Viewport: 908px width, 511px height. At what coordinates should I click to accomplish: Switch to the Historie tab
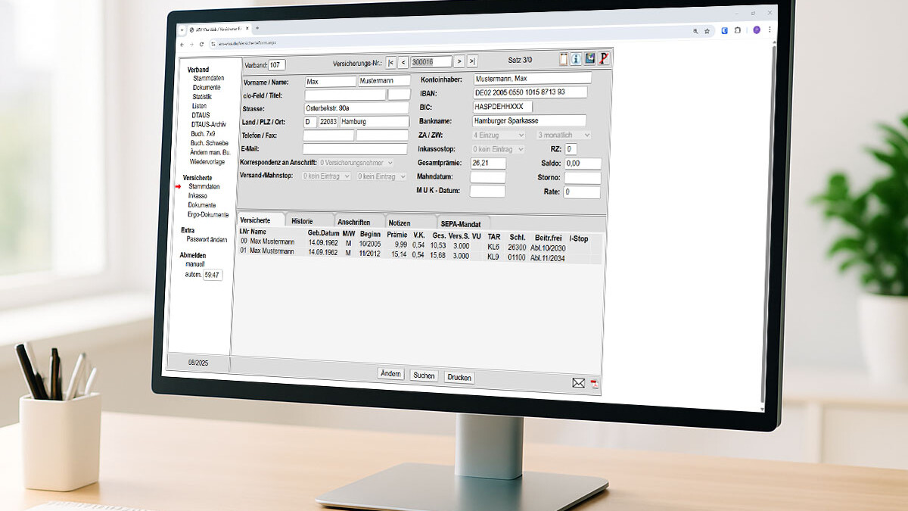coord(302,221)
